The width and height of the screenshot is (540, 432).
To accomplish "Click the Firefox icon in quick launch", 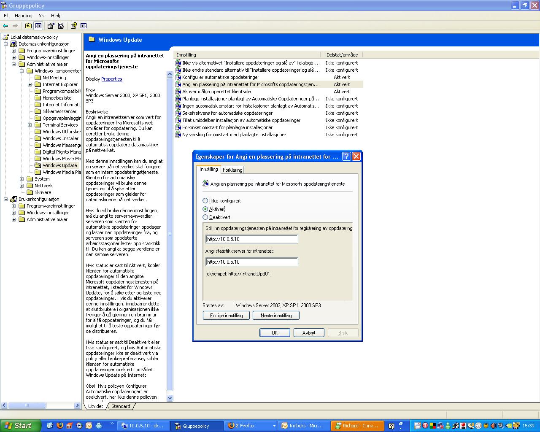I will [x=60, y=426].
